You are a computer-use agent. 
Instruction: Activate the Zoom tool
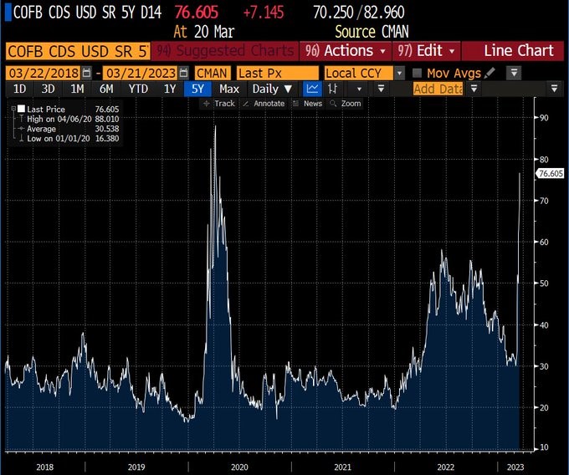[346, 104]
